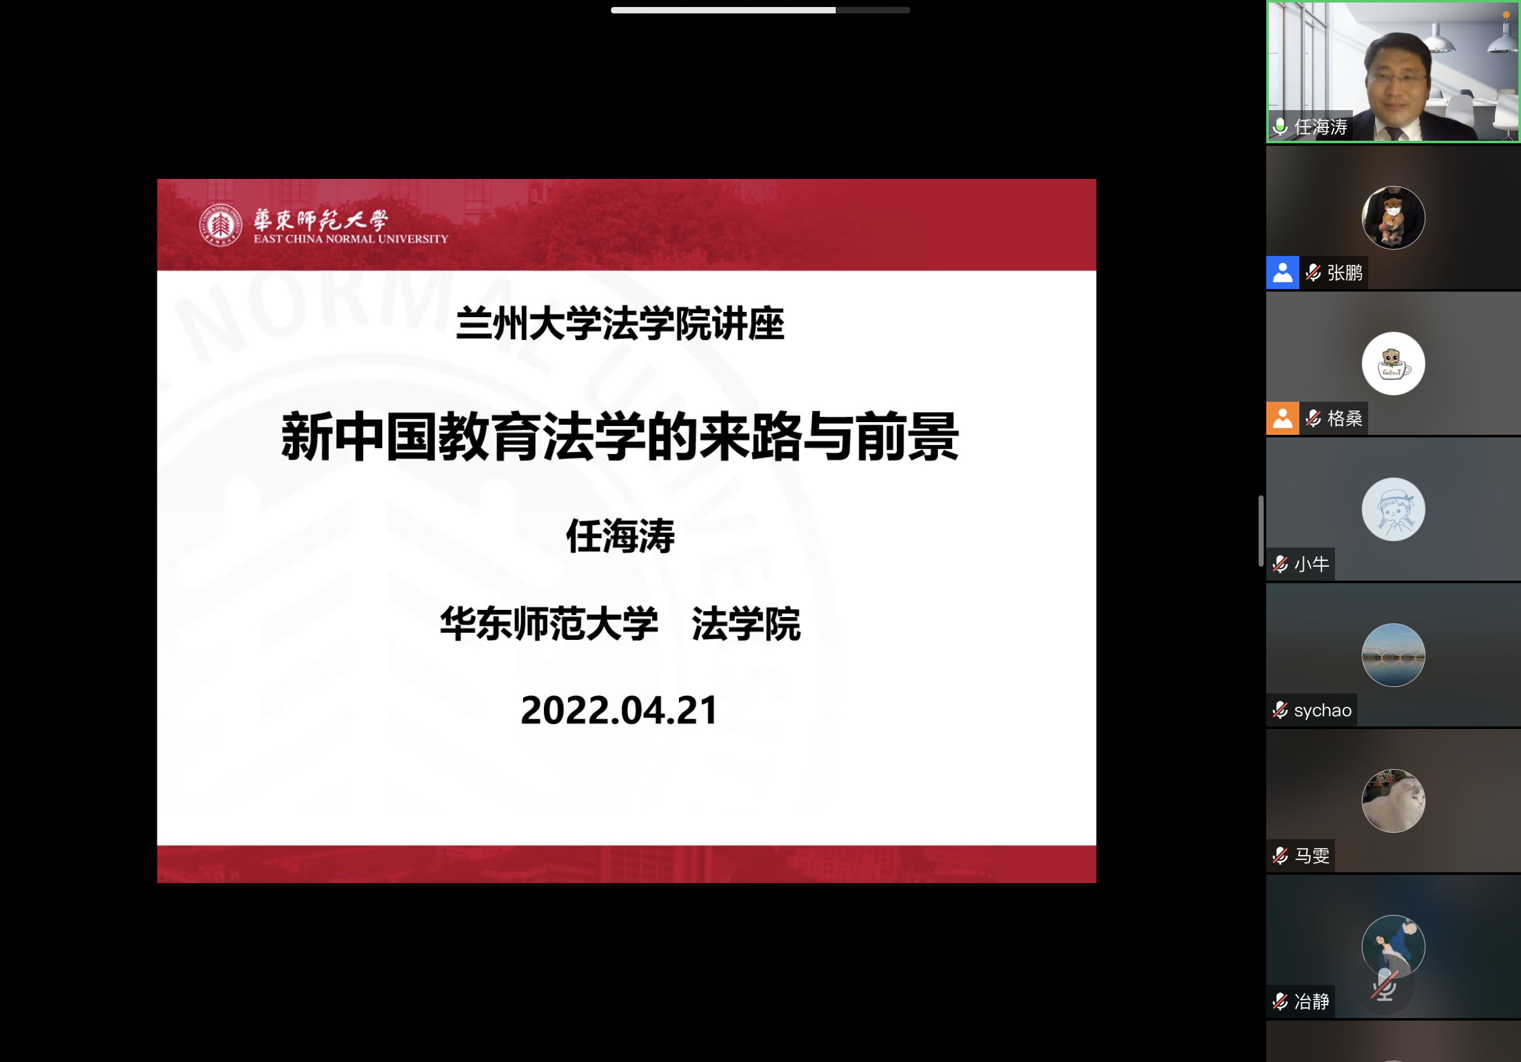1521x1062 pixels.
Task: Click the 马雯 name label
Action: click(x=1311, y=856)
